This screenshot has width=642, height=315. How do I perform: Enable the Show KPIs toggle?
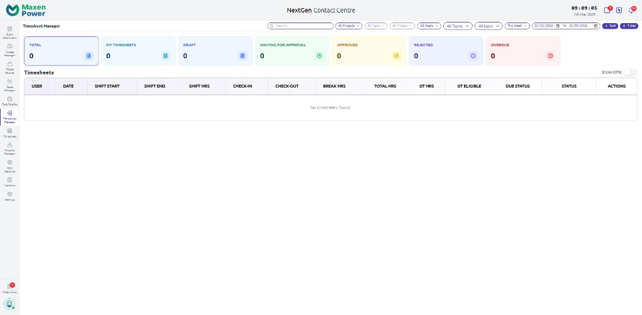point(629,72)
